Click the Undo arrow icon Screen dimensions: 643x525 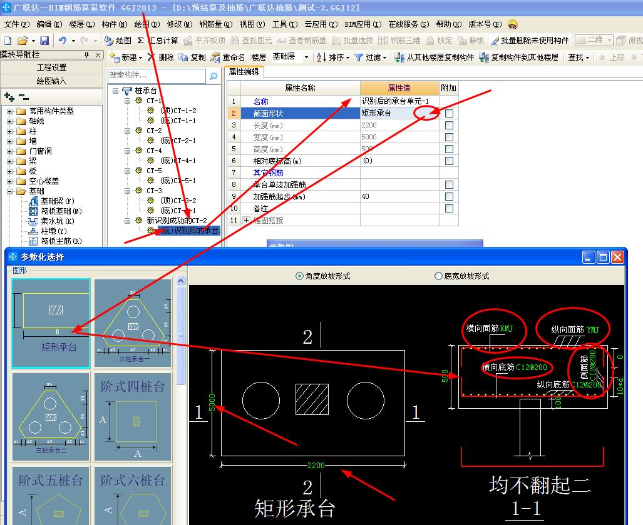(x=63, y=40)
